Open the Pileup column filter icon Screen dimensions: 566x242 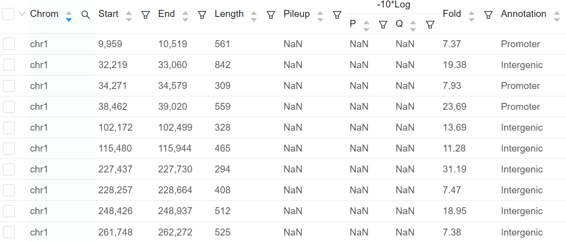[x=337, y=15]
